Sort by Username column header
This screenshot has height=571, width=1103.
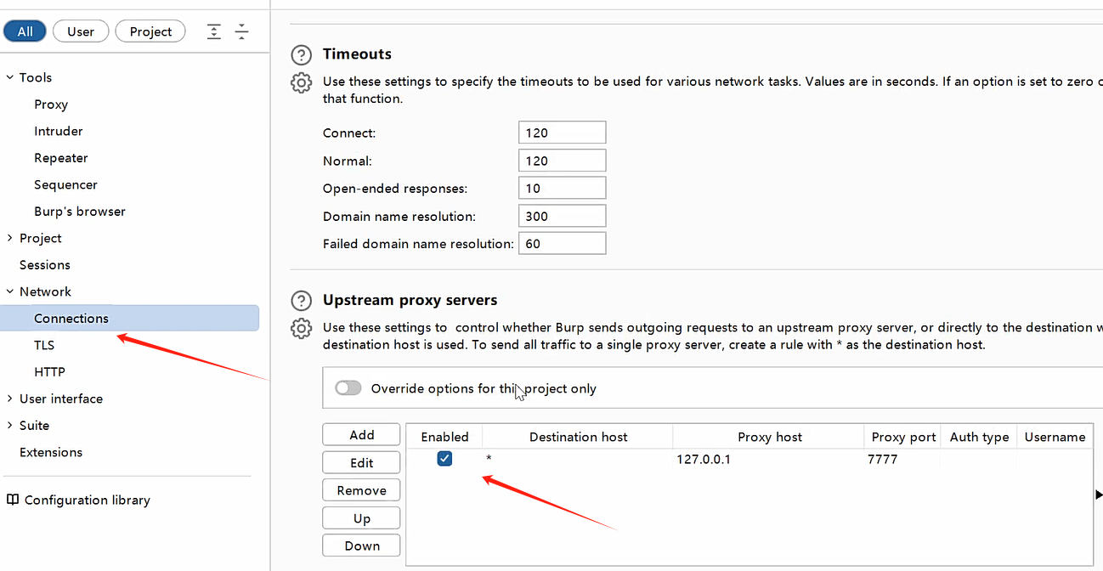tap(1055, 437)
